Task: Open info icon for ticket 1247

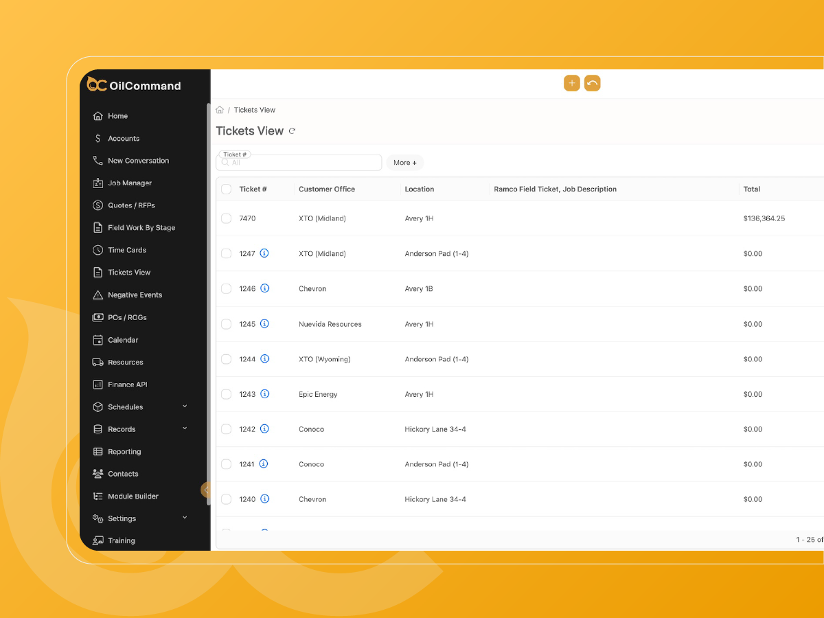Action: [264, 253]
